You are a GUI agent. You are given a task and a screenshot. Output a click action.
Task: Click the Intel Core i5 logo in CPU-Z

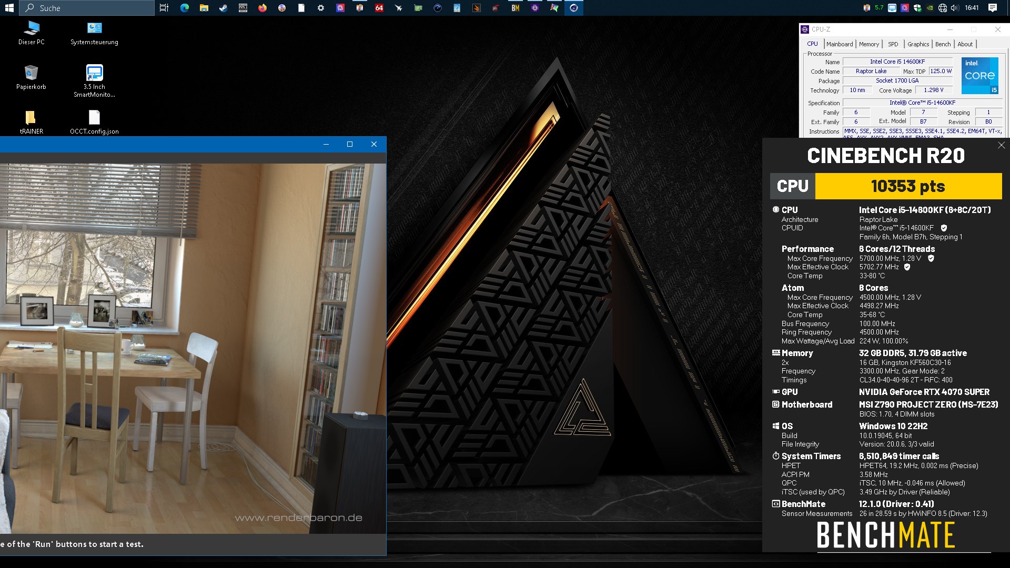980,76
